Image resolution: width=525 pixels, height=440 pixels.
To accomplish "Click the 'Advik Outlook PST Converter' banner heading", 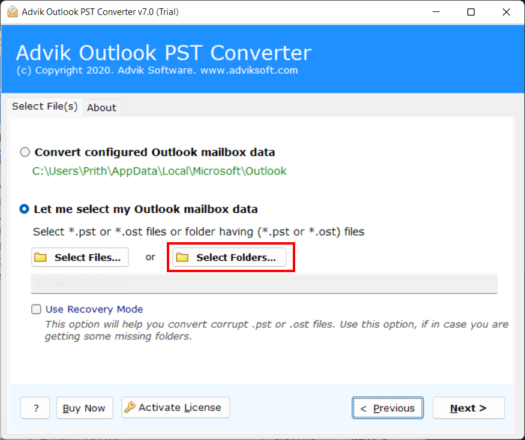I will pyautogui.click(x=164, y=53).
